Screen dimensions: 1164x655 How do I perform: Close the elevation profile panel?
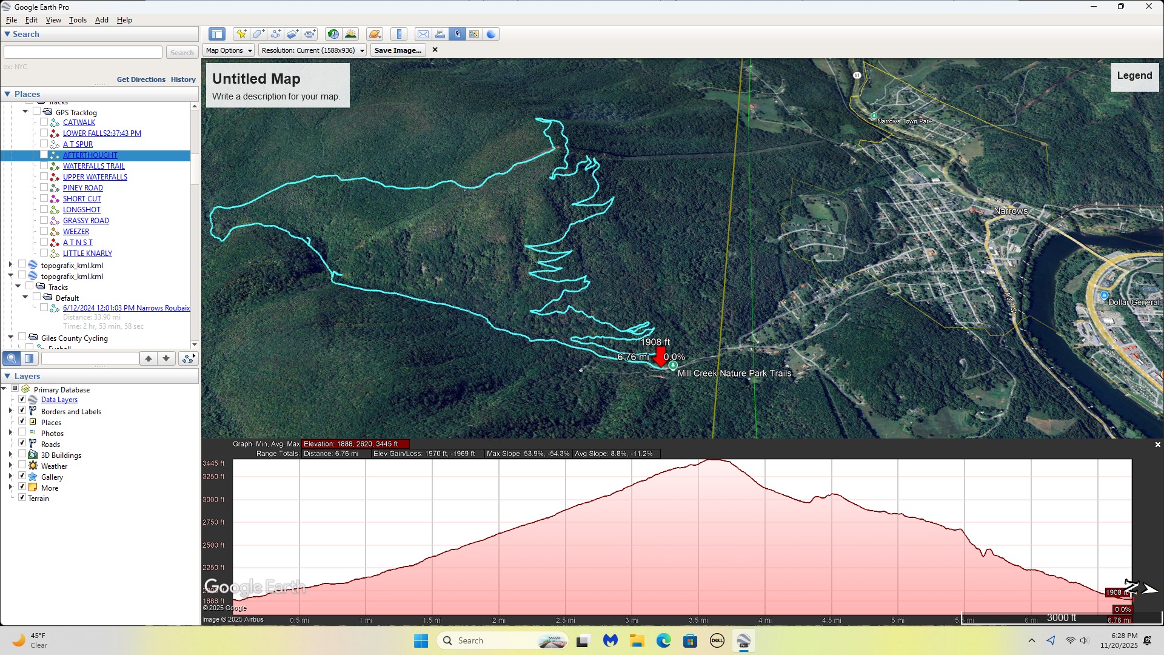[x=1157, y=445]
